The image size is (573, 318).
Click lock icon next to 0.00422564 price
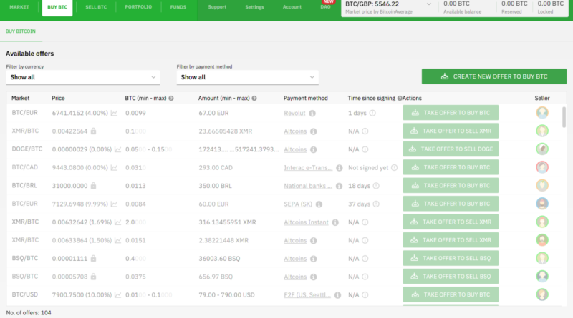(94, 131)
